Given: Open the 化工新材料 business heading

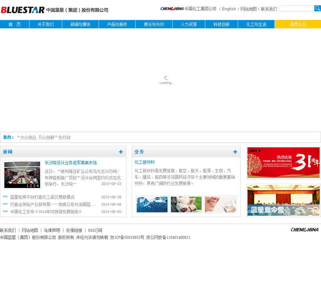Looking at the screenshot, I should pos(144,162).
